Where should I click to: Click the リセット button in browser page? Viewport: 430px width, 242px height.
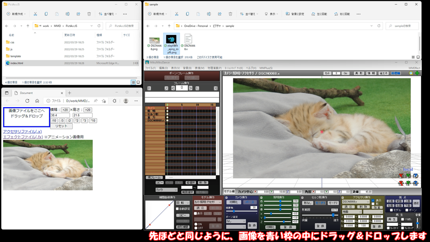tap(61, 126)
